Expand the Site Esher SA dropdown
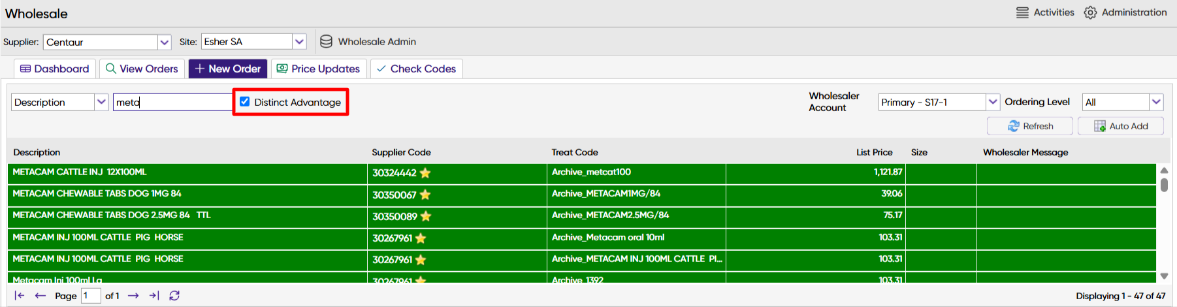Screen dimensions: 1177x307 [x=299, y=42]
